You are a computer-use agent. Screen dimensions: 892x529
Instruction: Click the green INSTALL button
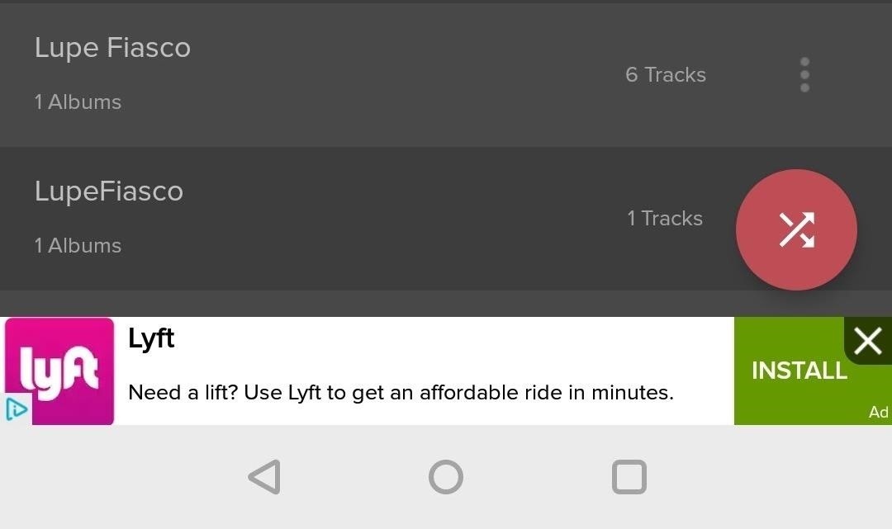[x=798, y=371]
